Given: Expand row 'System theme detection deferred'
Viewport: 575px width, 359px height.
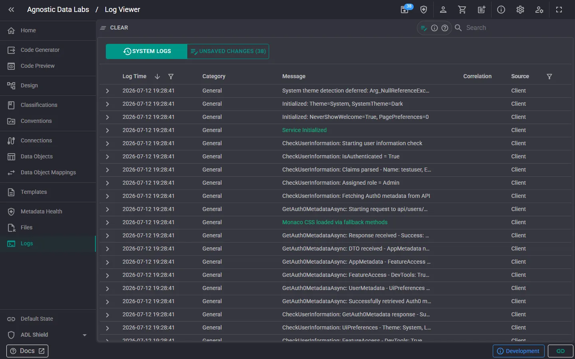Looking at the screenshot, I should click(107, 91).
